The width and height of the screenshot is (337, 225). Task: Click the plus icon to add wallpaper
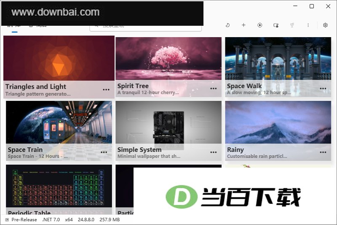243,25
